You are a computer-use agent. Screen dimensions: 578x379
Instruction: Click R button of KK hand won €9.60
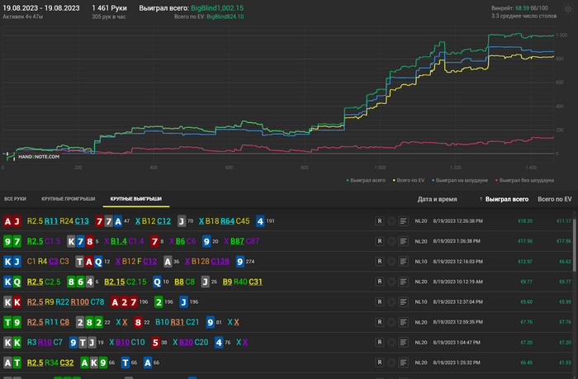[379, 302]
